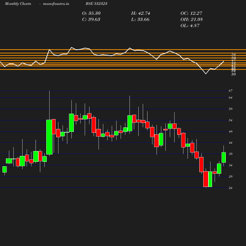
Task: Click the price axis label '54'
Action: (x=231, y=121)
